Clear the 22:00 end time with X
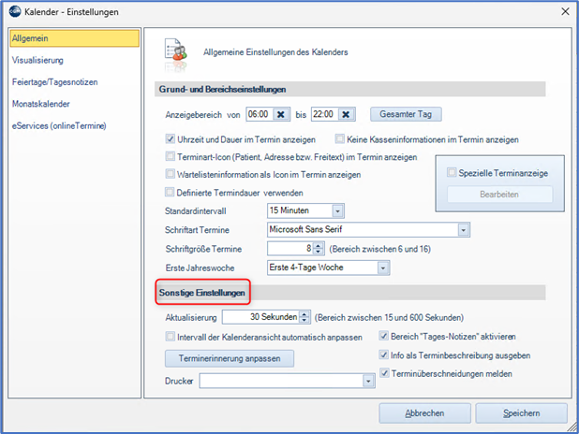 tap(346, 114)
